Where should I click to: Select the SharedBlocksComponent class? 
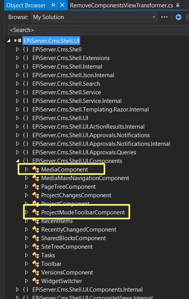[x=73, y=238]
